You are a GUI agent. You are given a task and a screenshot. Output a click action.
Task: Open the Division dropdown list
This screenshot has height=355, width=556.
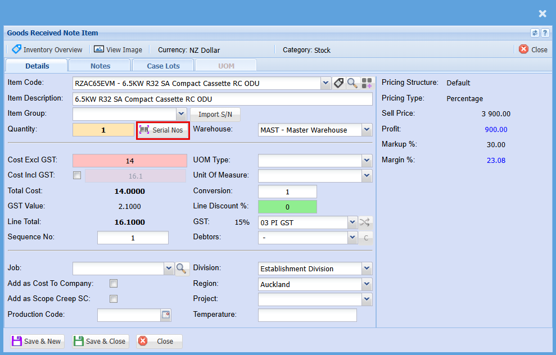point(367,269)
